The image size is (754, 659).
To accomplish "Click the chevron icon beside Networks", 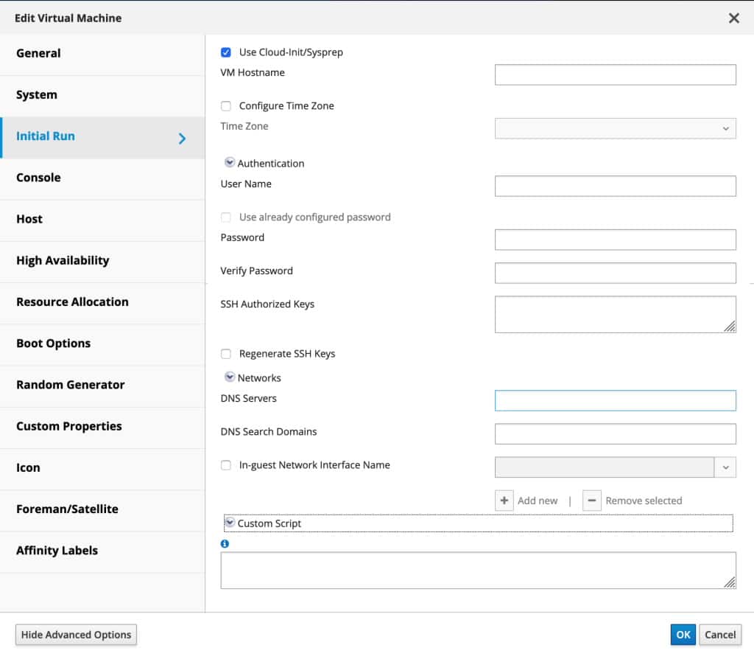I will coord(230,377).
